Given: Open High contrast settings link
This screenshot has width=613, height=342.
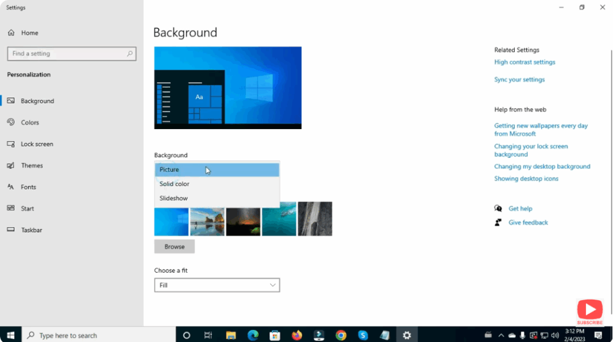Looking at the screenshot, I should pos(524,62).
